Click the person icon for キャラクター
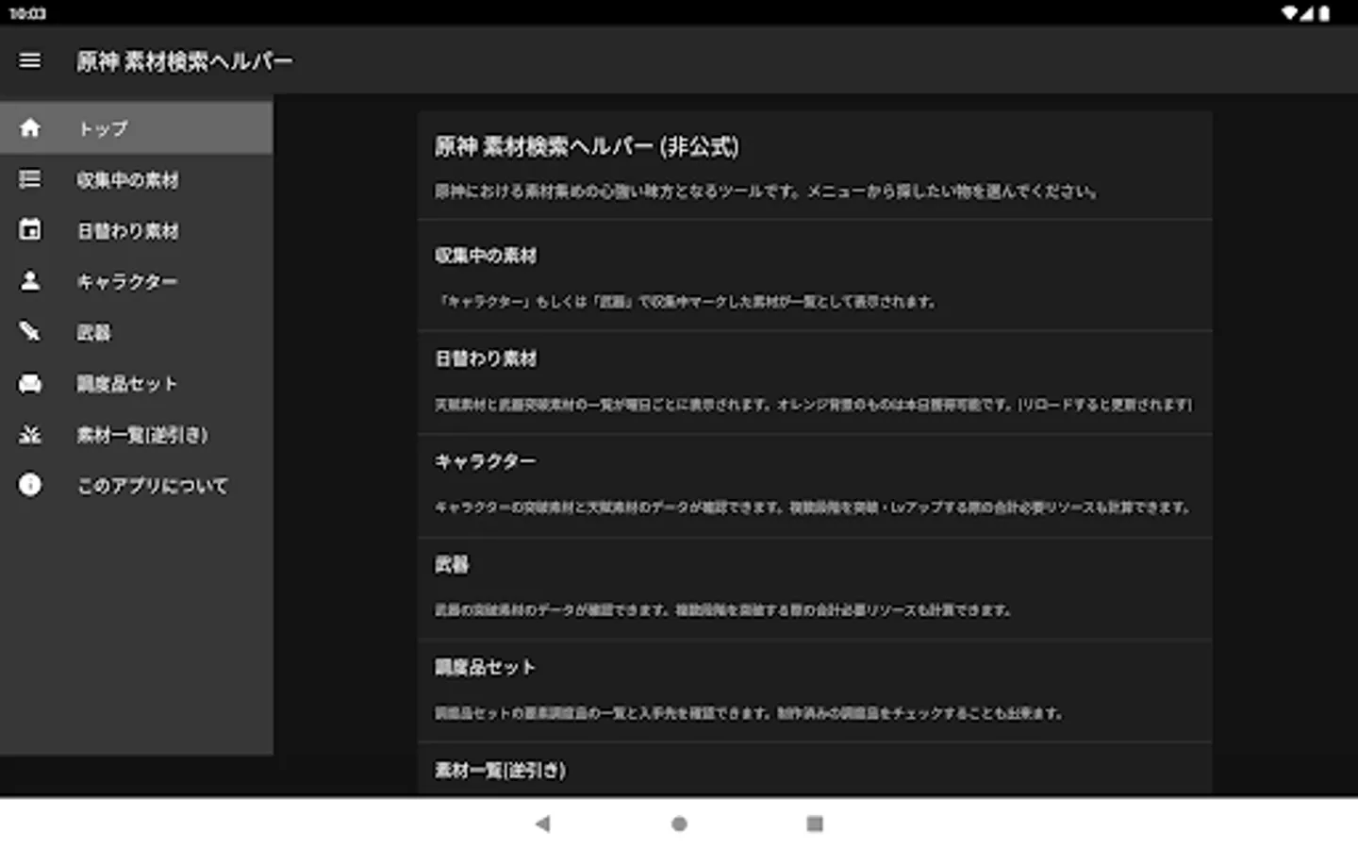Image resolution: width=1358 pixels, height=849 pixels. click(x=30, y=280)
